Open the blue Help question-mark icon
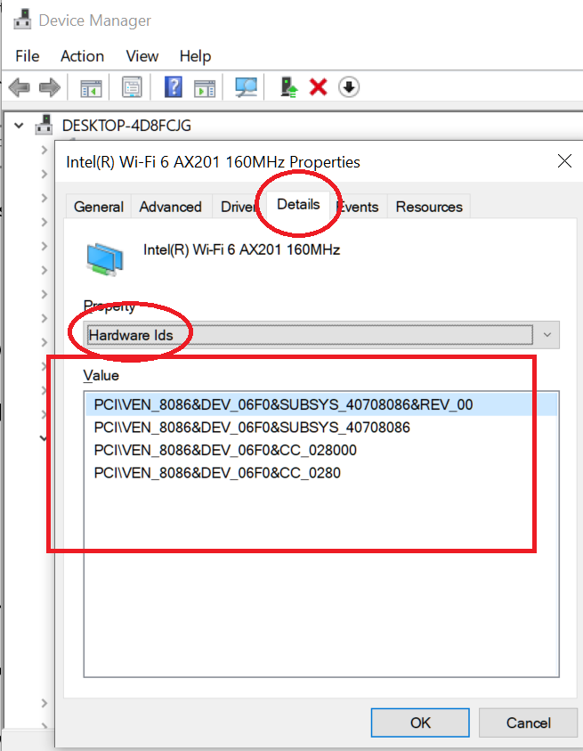The height and width of the screenshot is (751, 583). [173, 87]
